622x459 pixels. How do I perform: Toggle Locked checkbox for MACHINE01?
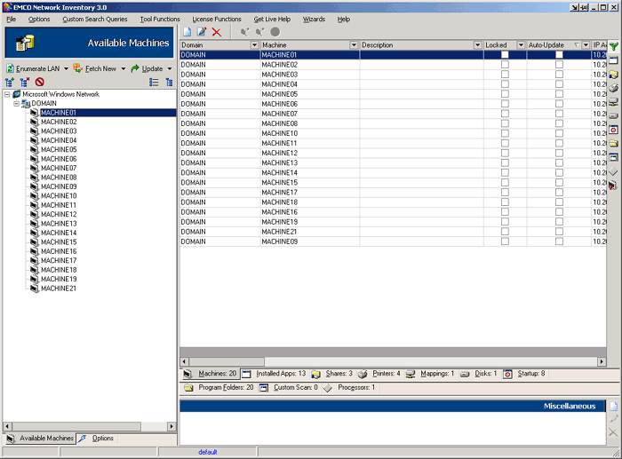click(x=505, y=55)
